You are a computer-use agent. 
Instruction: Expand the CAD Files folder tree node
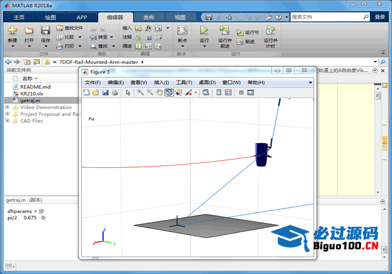tap(7, 121)
